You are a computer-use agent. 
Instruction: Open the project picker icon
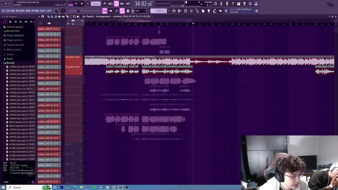pos(203,11)
